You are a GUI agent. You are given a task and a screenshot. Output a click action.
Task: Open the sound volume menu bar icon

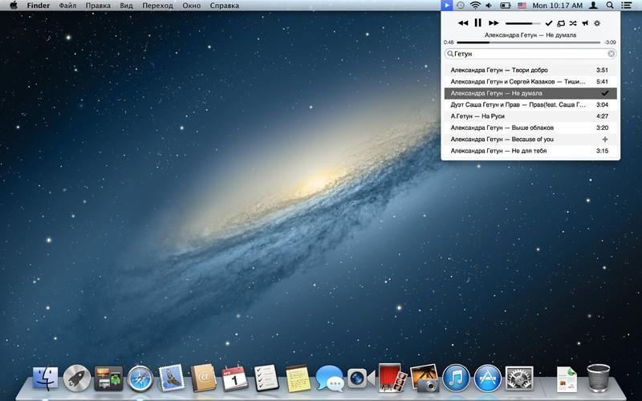[x=489, y=6]
